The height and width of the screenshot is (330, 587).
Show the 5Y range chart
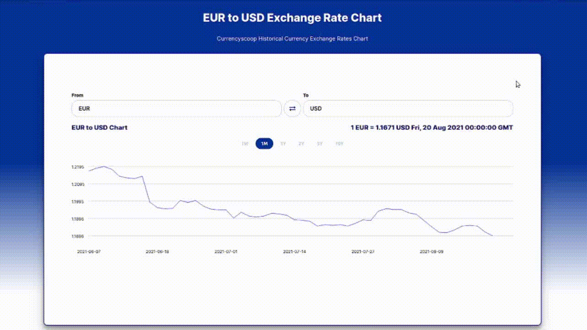(320, 144)
